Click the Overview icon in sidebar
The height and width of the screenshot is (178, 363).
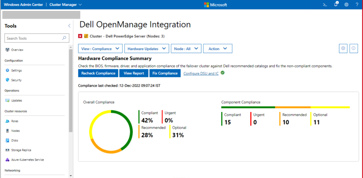[x=7, y=50]
